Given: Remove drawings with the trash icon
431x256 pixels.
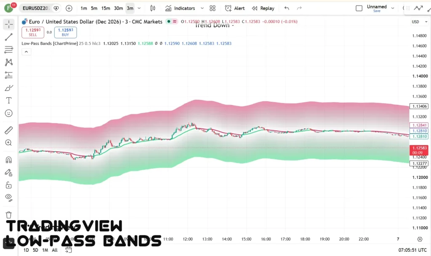Looking at the screenshot, I should pos(9,215).
